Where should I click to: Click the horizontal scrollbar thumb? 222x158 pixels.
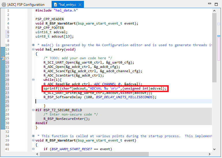pyautogui.click(x=94, y=154)
